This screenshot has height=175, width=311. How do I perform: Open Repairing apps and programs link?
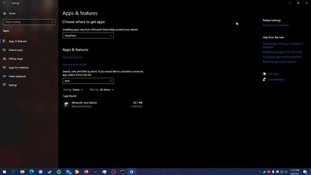[279, 62]
